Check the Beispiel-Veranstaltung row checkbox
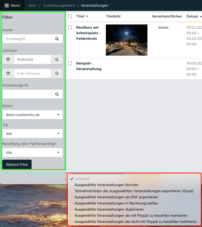202x227 pixels. coord(70,63)
